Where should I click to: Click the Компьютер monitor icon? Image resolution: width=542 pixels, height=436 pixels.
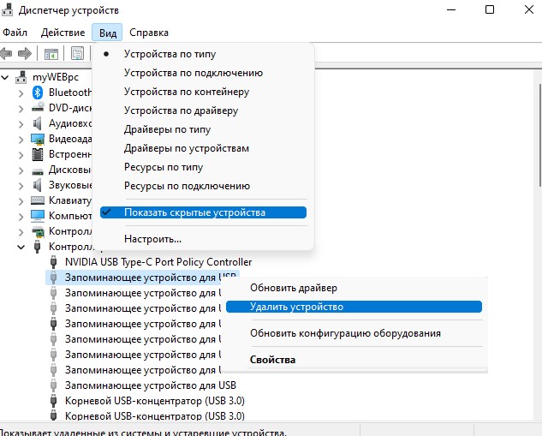[x=38, y=216]
